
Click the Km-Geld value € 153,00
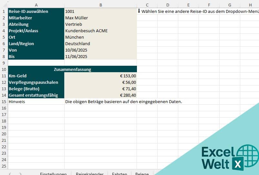[100, 76]
